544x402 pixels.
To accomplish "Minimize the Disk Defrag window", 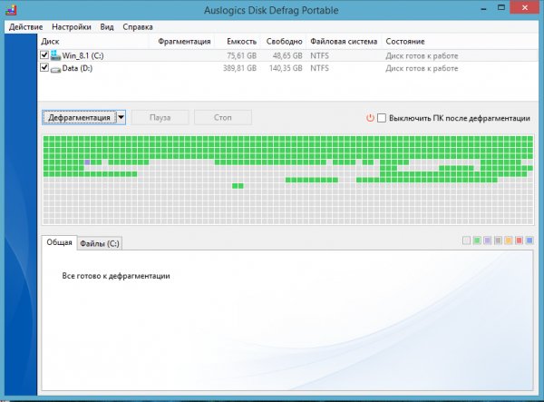I will coord(483,9).
